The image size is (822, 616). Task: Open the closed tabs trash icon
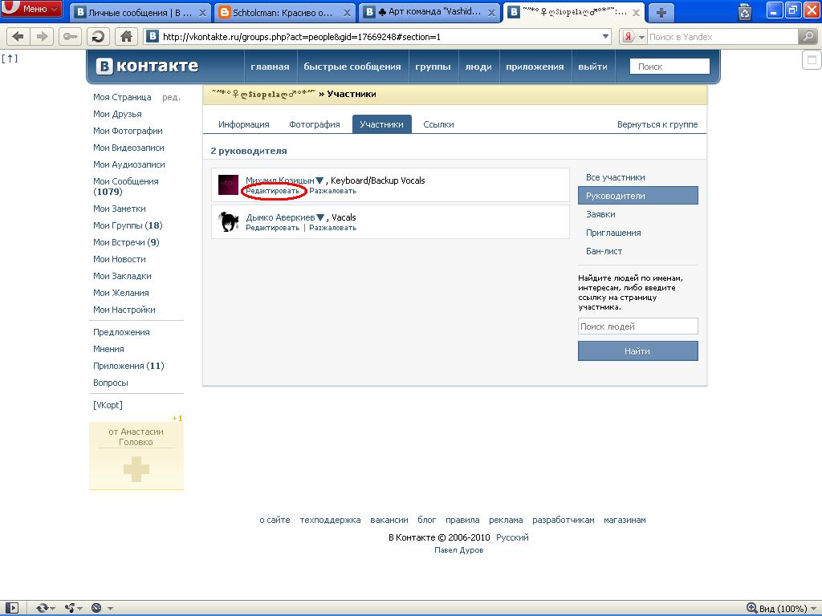(744, 11)
